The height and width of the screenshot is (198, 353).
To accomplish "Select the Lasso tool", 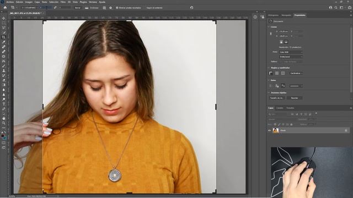I will (x=4, y=28).
